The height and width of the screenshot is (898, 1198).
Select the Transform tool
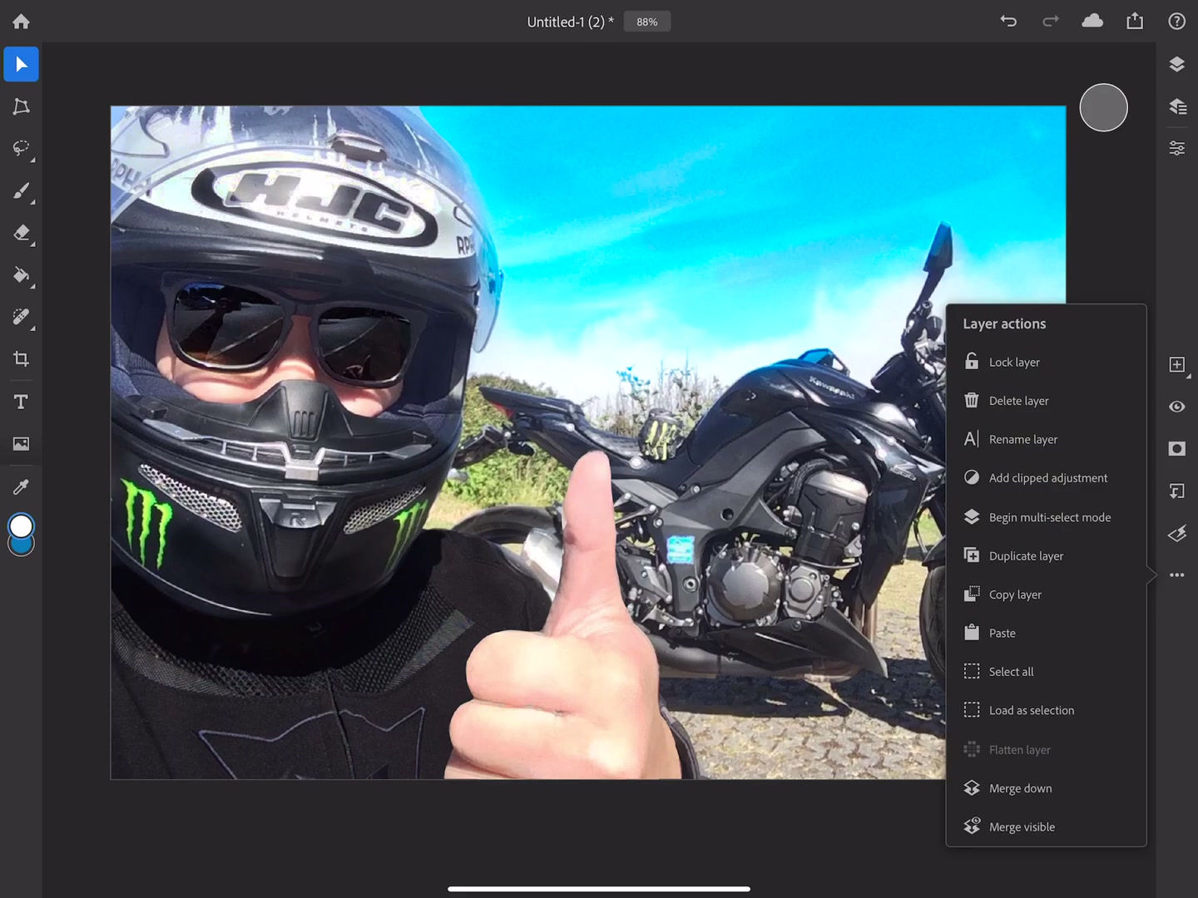[21, 106]
